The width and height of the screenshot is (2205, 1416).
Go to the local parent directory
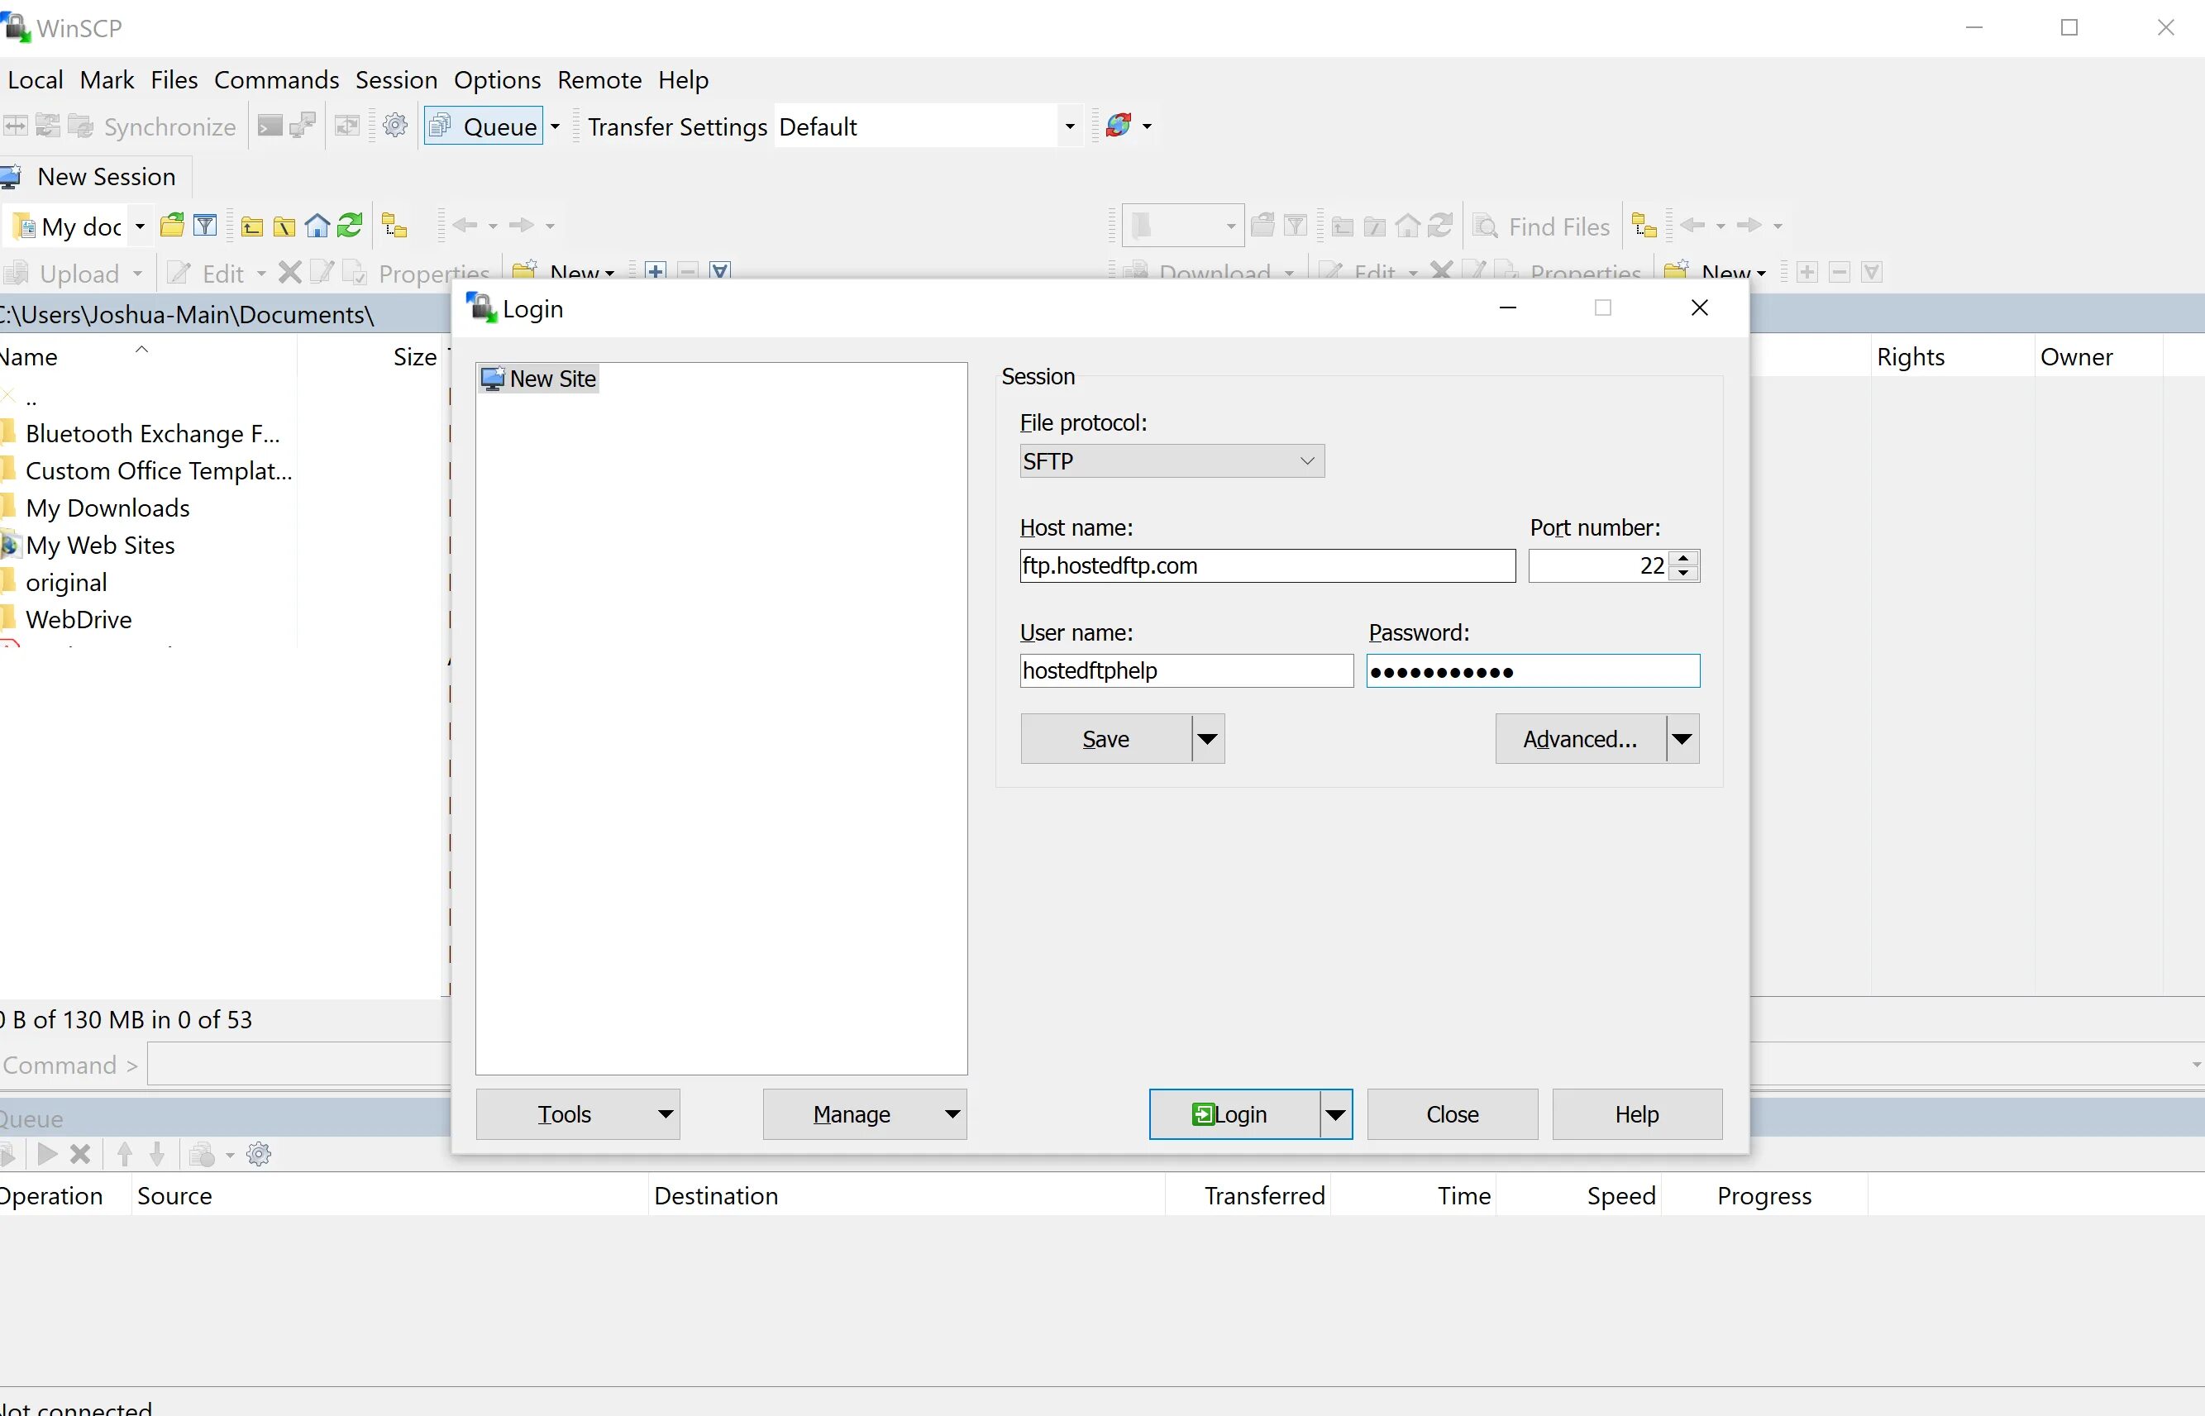[251, 226]
